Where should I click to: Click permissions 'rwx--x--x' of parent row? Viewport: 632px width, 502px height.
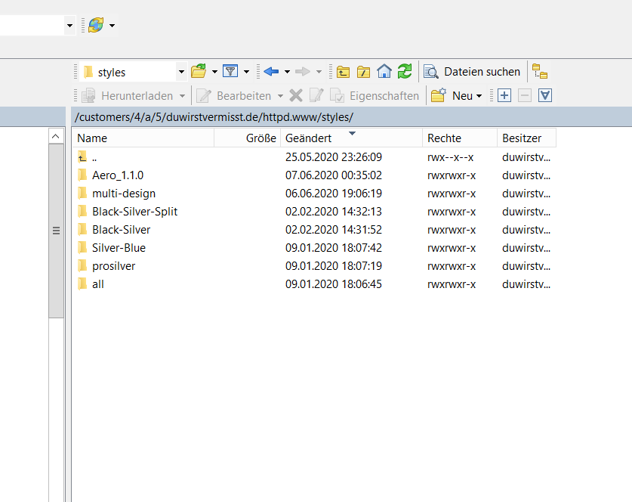tap(451, 157)
